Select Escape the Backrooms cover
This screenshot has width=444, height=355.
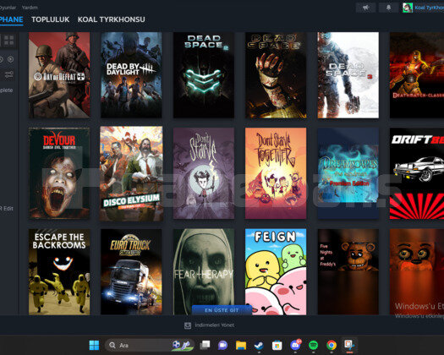coord(59,272)
